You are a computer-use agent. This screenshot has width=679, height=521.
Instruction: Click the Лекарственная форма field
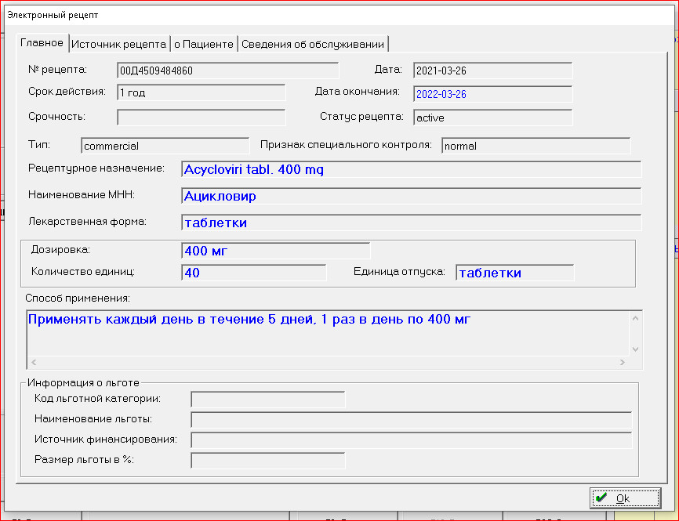coord(411,223)
